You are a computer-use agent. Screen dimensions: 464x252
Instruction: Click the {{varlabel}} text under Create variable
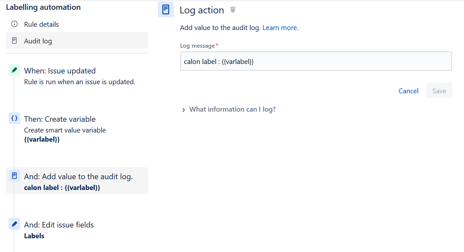(42, 139)
